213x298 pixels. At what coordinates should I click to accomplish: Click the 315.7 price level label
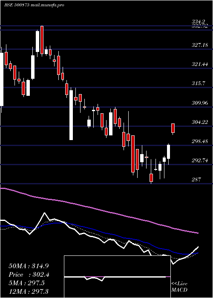click(x=199, y=83)
